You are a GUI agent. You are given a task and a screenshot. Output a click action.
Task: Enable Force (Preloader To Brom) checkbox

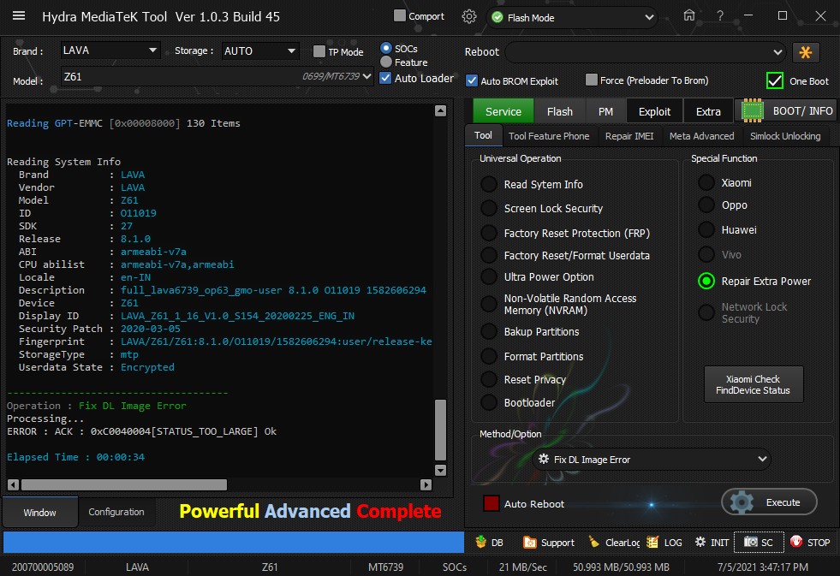pos(592,80)
